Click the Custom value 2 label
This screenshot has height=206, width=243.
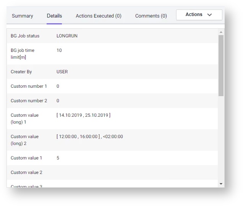click(26, 172)
